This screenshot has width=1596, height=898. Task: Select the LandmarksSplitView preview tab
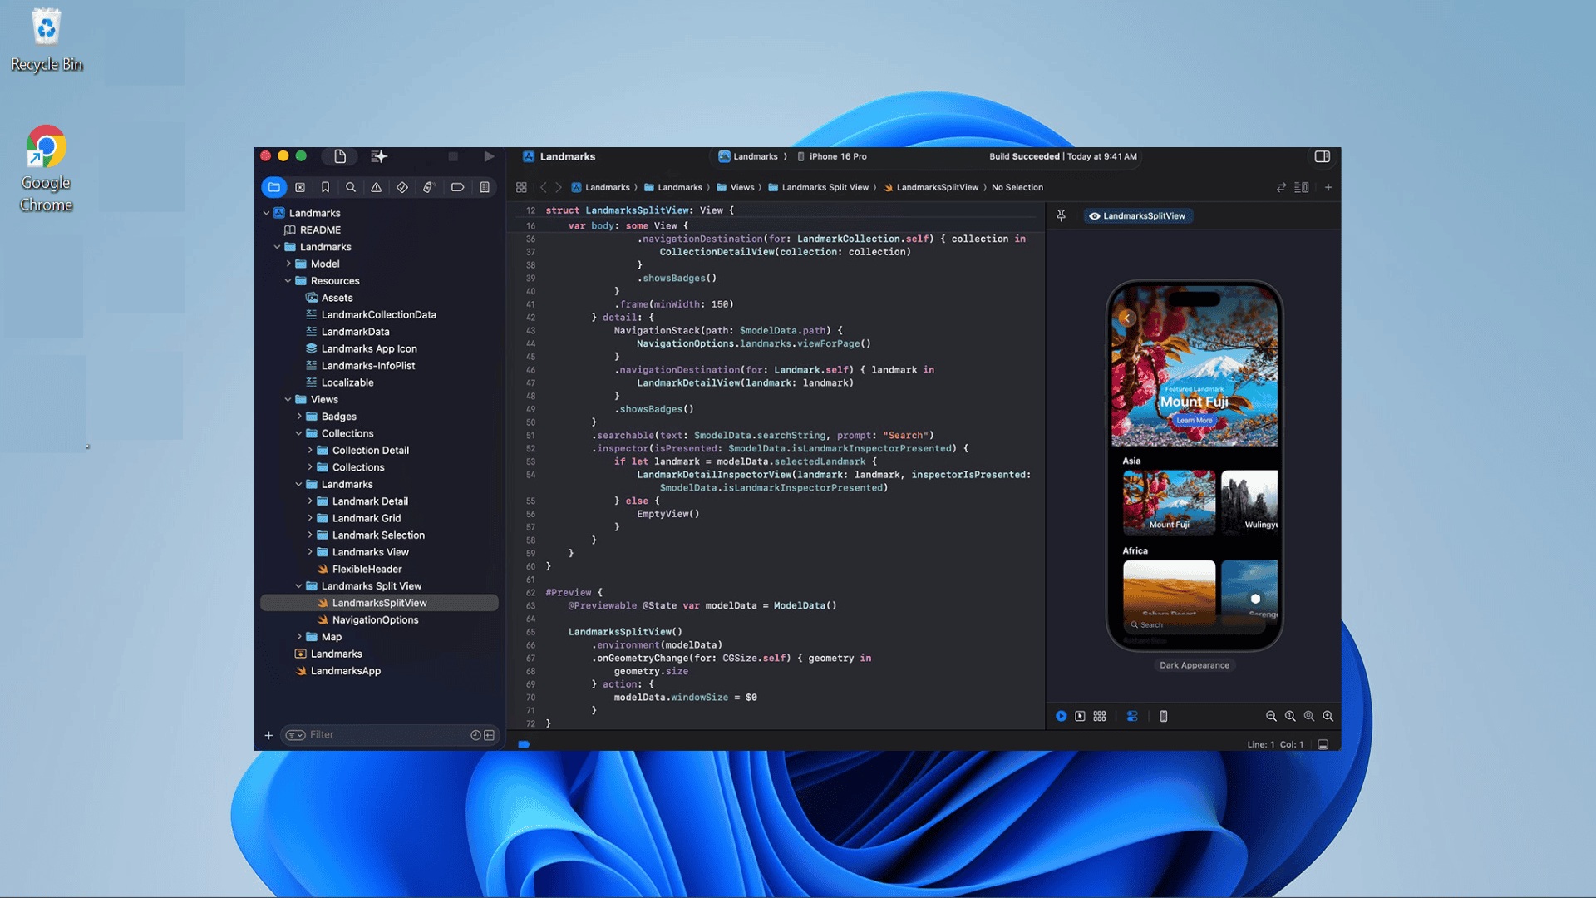coord(1138,215)
